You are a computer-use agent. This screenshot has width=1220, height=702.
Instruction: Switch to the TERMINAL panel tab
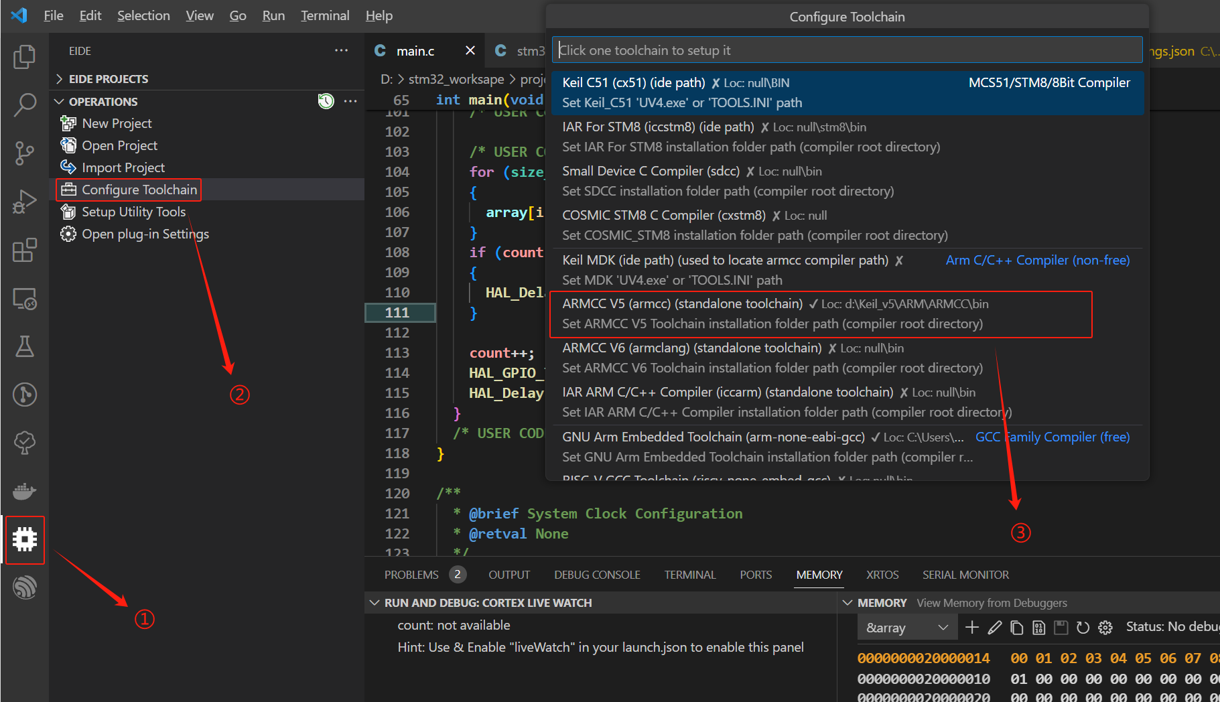tap(690, 575)
